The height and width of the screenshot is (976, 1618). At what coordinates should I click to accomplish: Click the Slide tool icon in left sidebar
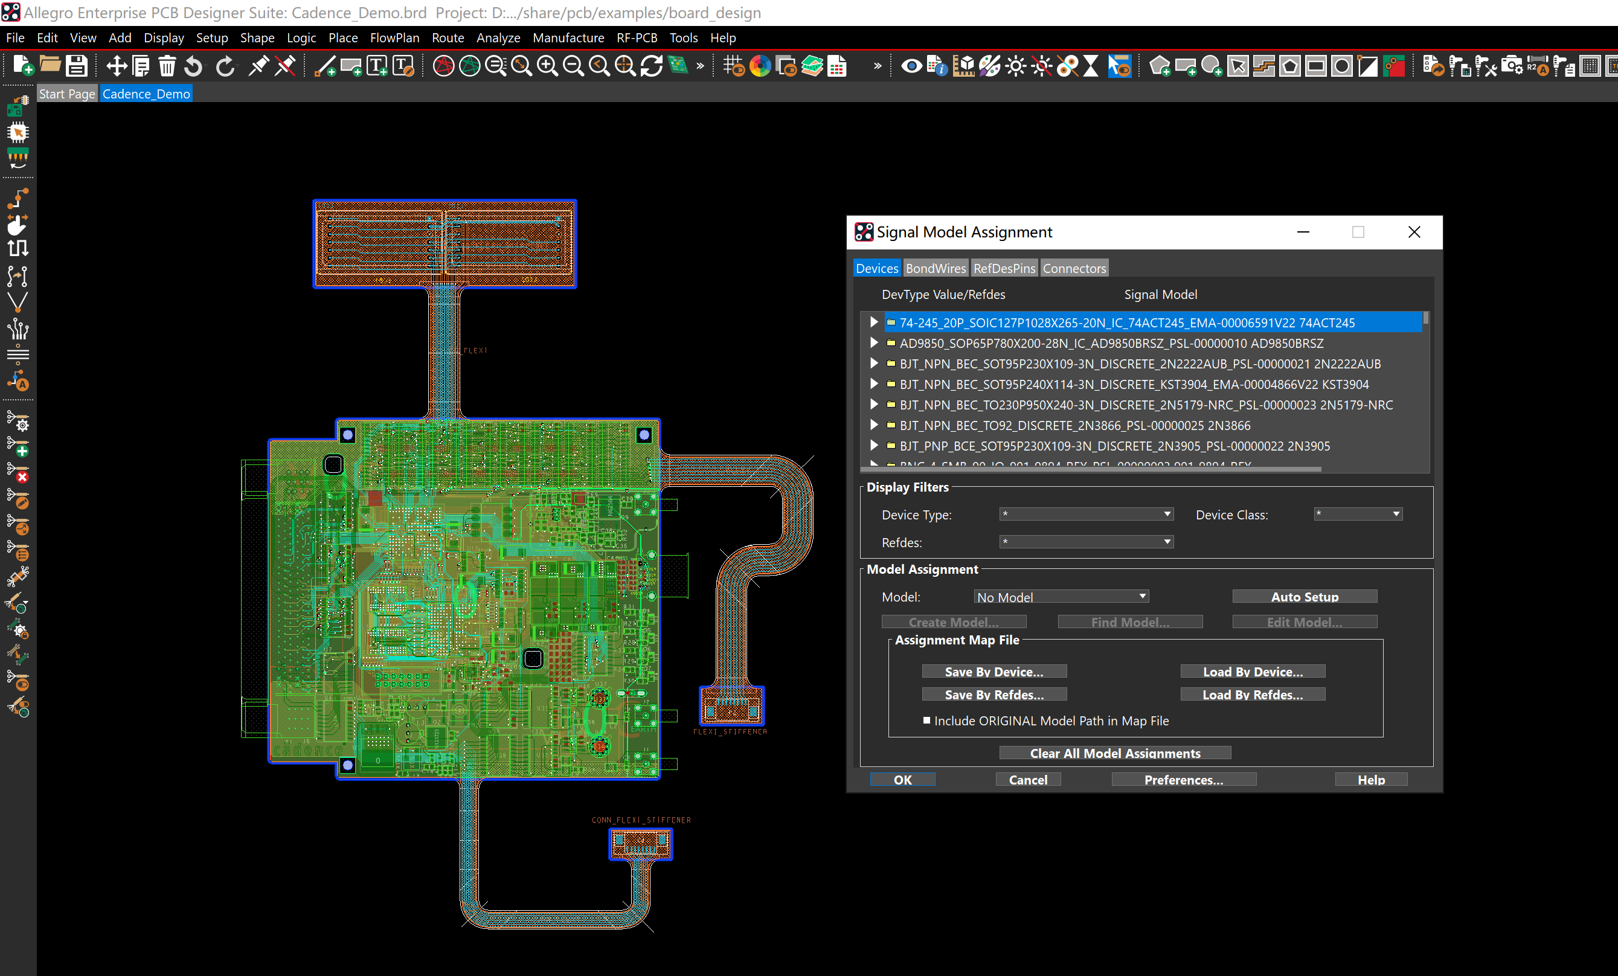[18, 225]
